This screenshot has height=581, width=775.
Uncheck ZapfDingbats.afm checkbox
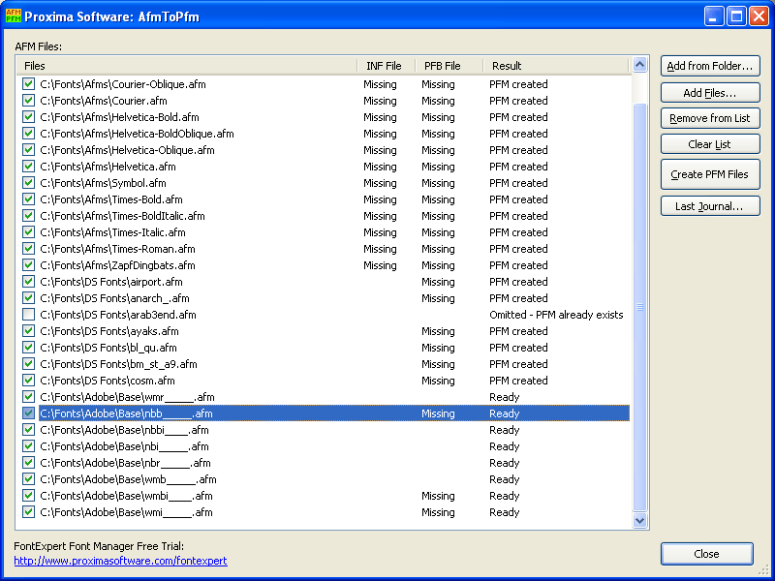click(29, 265)
